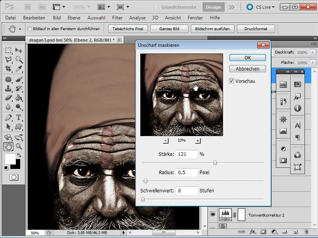Zoom out the filter preview with minus

pos(166,140)
